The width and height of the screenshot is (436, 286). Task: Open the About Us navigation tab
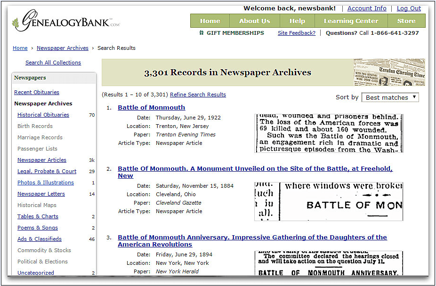[254, 21]
